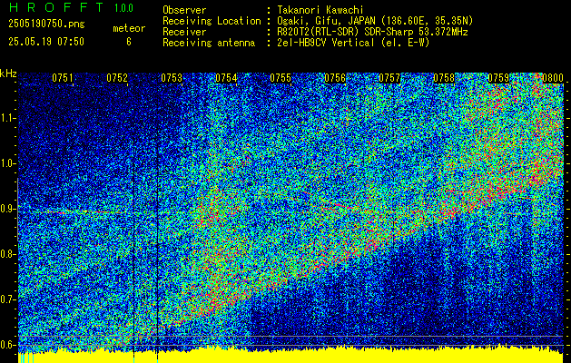Click the date stamp 25.05.19 07:50

pyautogui.click(x=46, y=42)
